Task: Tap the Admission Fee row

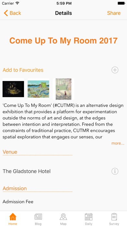Action: 63,202
